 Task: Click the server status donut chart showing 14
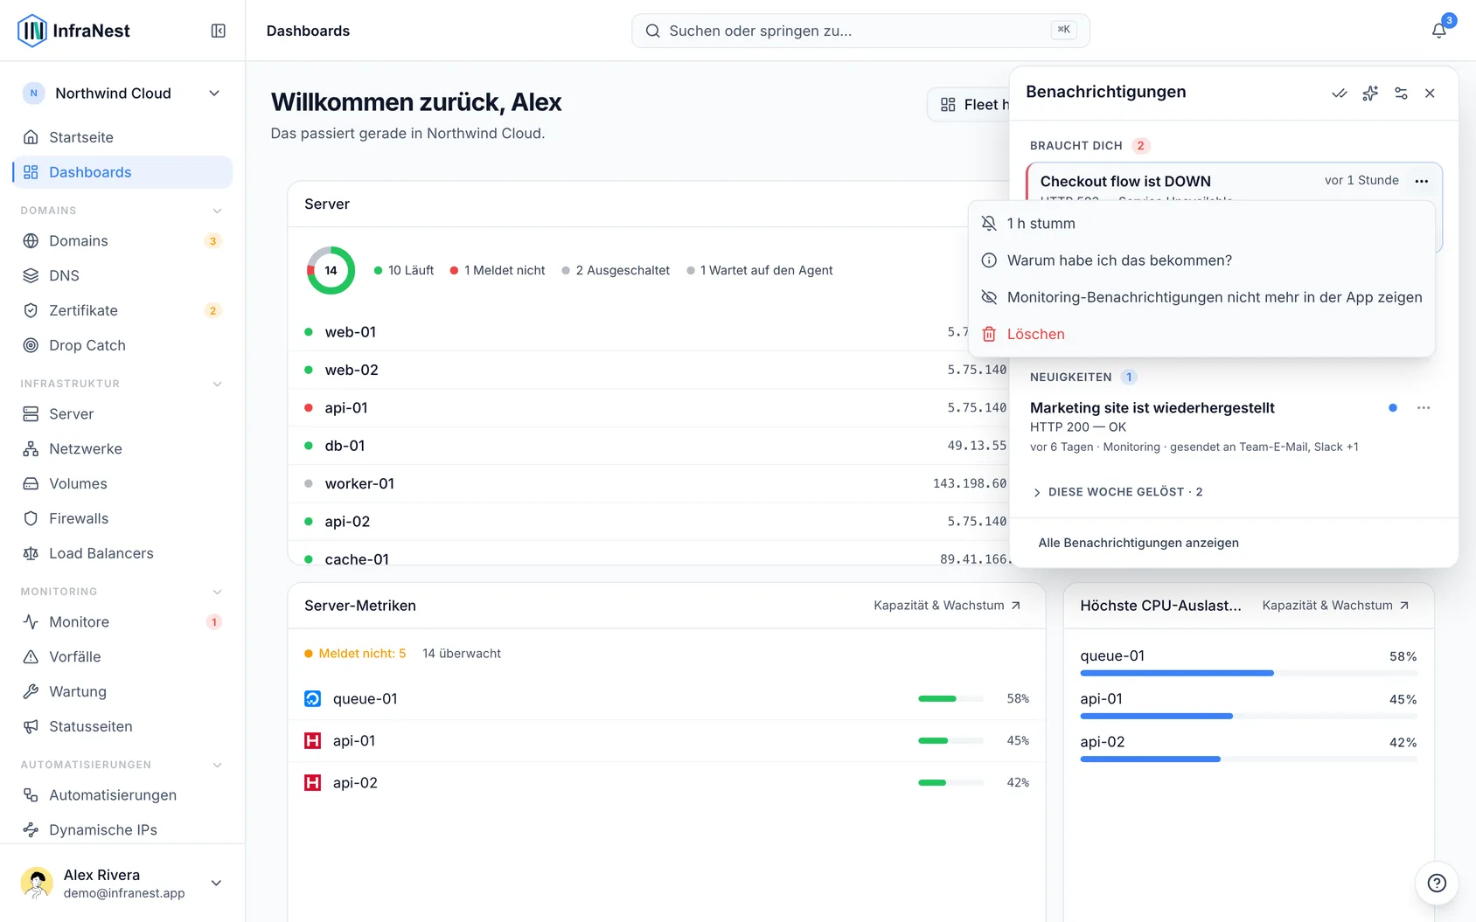coord(331,270)
